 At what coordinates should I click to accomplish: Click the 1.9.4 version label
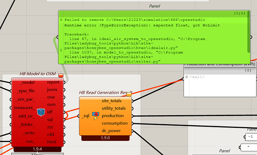coord(36,149)
